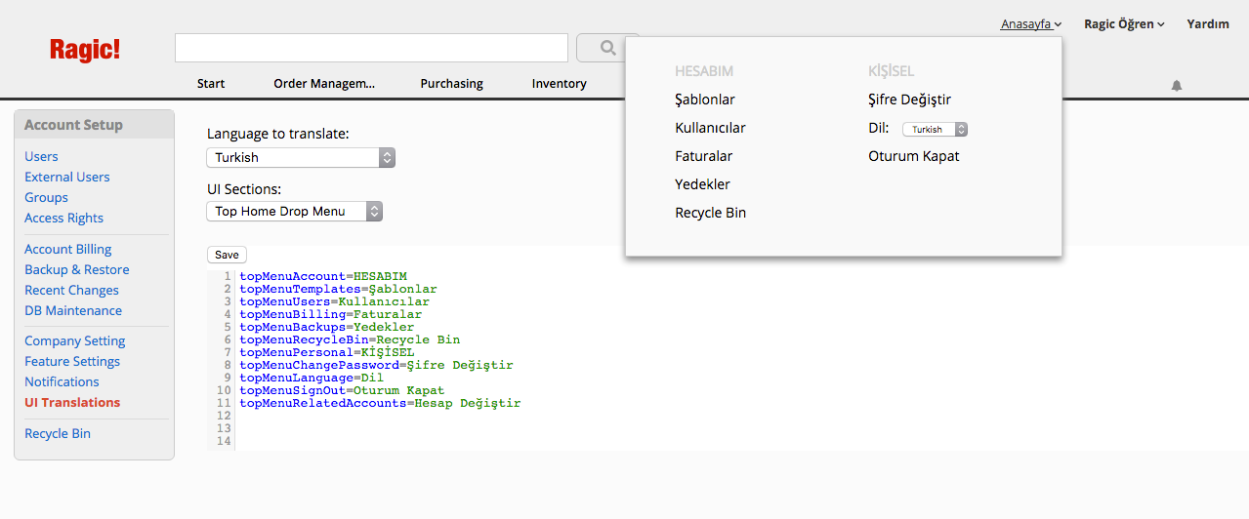Go to Access Rights in sidebar

pos(63,218)
